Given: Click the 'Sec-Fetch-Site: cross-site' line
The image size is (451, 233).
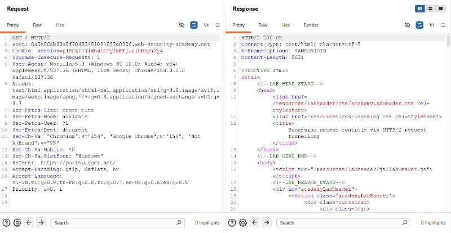Looking at the screenshot, I should 53,110.
